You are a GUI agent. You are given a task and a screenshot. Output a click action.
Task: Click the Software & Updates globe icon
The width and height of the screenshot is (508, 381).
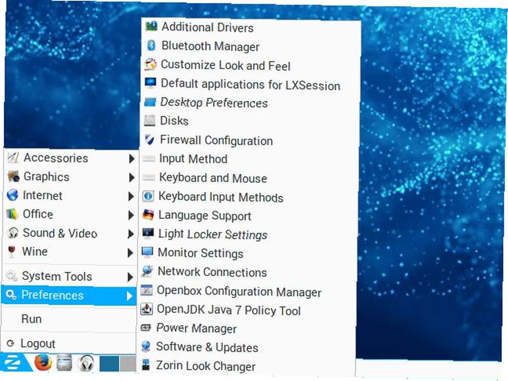click(x=146, y=346)
